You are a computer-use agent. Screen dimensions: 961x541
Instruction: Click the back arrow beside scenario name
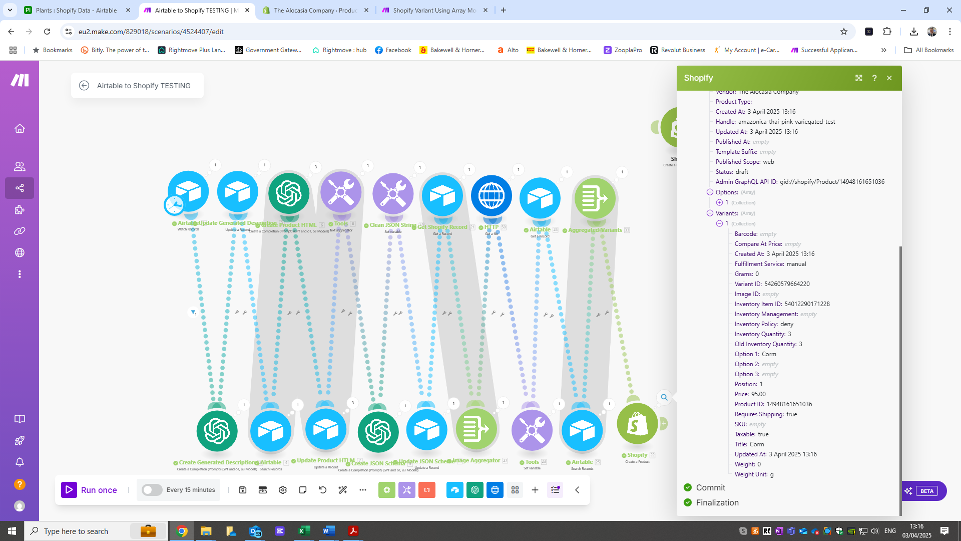84,86
